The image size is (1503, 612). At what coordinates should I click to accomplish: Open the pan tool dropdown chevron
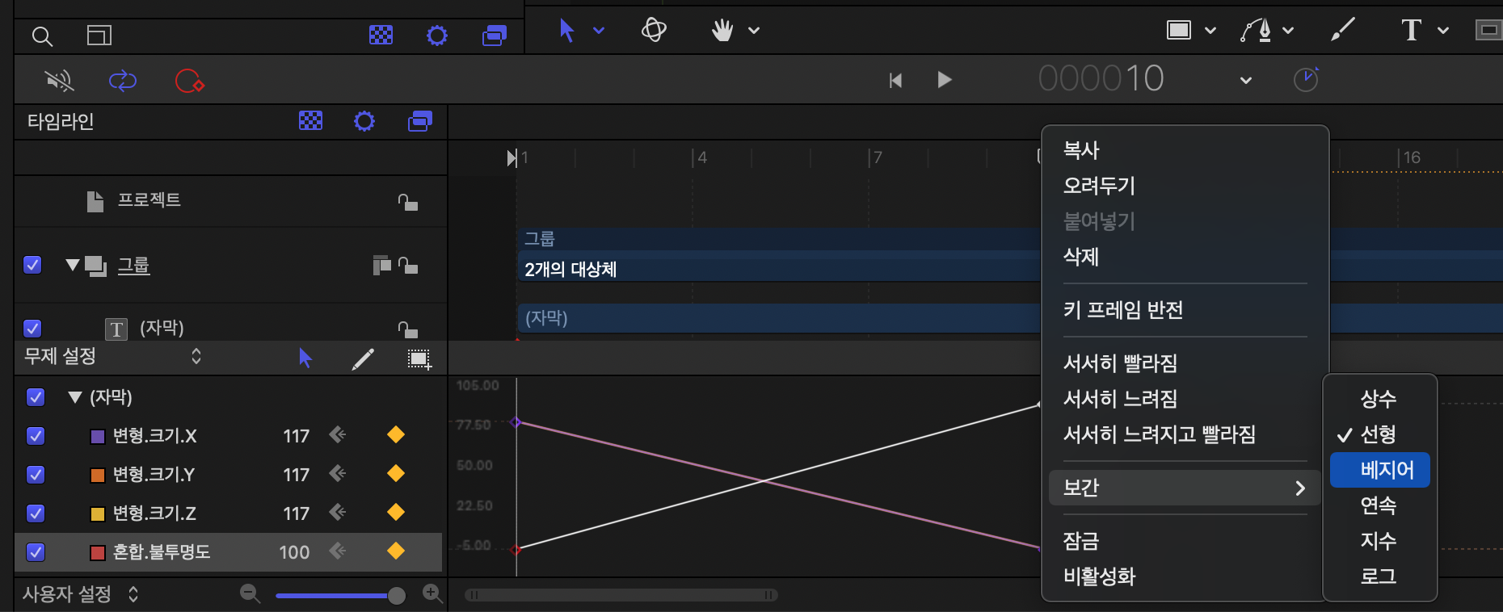[x=754, y=31]
